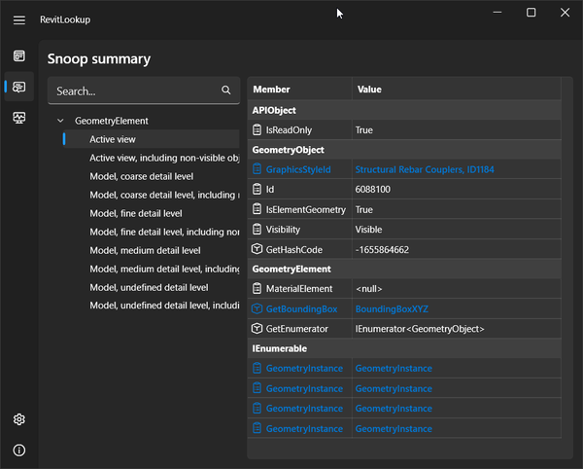Click the MaterialElement property icon

pos(257,288)
